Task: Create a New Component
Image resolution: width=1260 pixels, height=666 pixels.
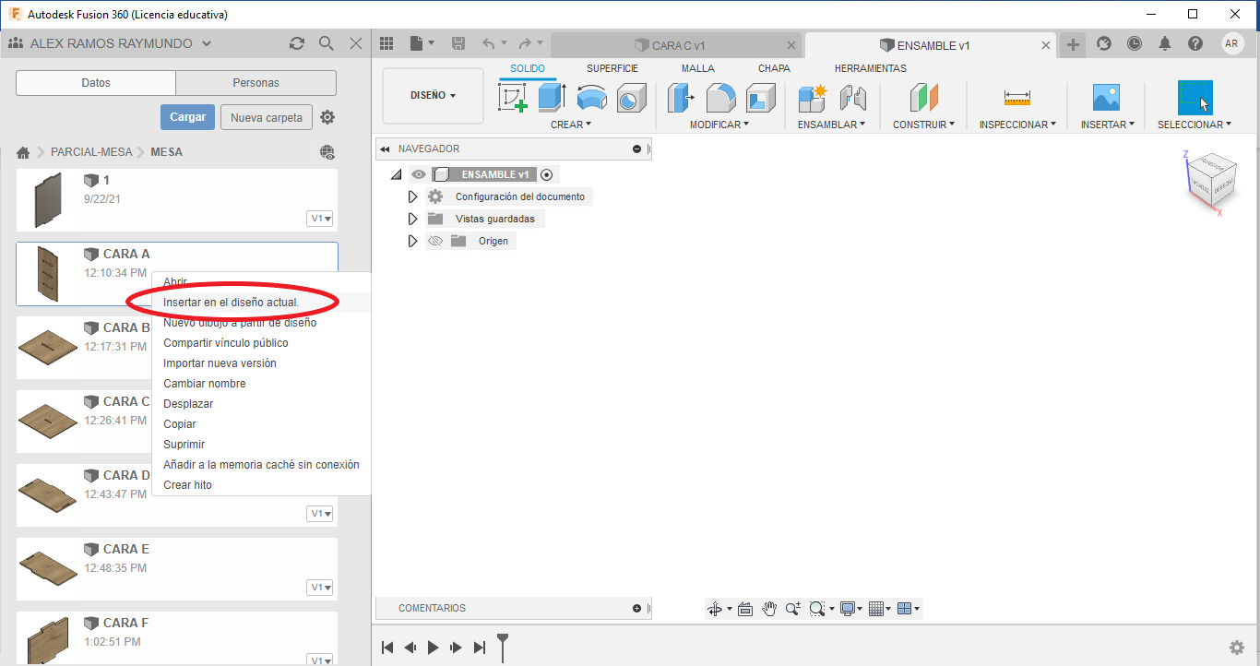Action: 813,98
